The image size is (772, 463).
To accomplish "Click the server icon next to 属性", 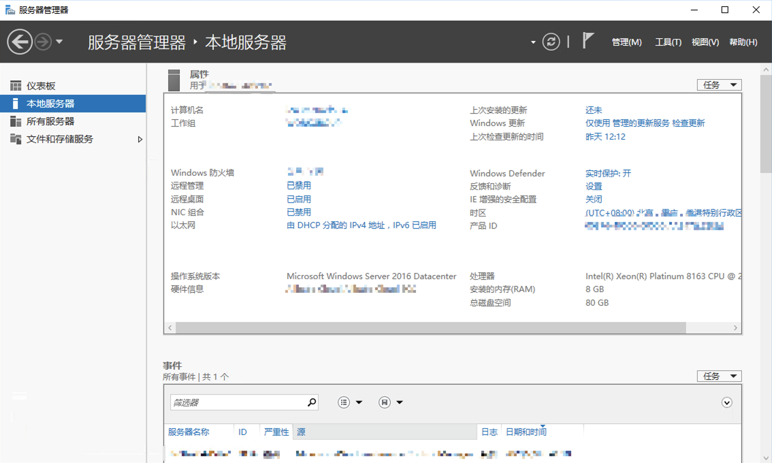I will [174, 80].
